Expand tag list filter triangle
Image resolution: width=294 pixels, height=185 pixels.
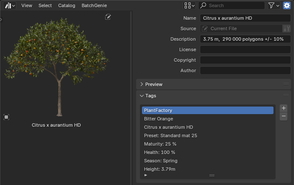(146, 175)
